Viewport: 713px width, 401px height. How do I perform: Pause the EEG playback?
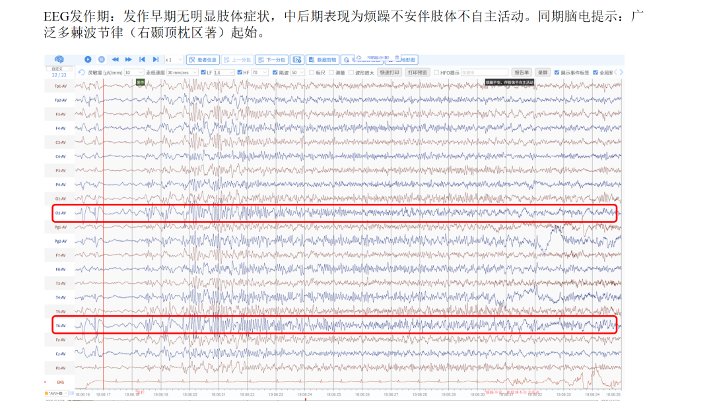point(102,59)
